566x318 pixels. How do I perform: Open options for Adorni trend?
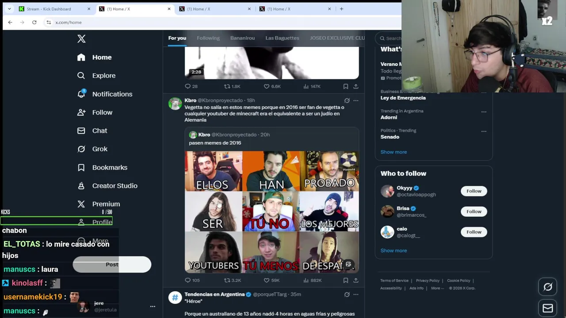484,112
